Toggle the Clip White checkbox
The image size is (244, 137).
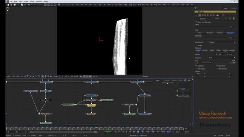tap(217, 66)
